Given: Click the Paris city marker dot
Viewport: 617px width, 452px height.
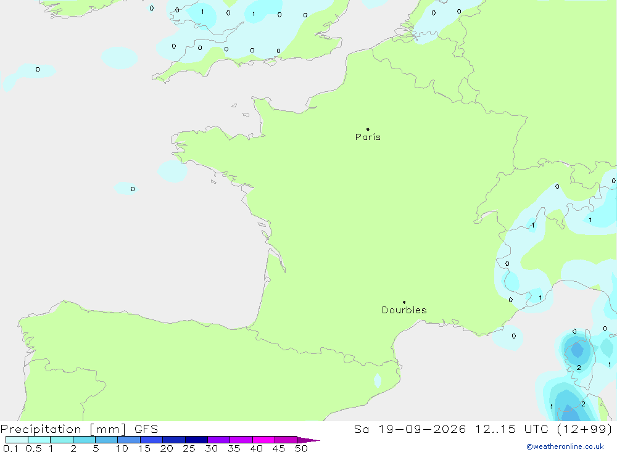Looking at the screenshot, I should [368, 129].
